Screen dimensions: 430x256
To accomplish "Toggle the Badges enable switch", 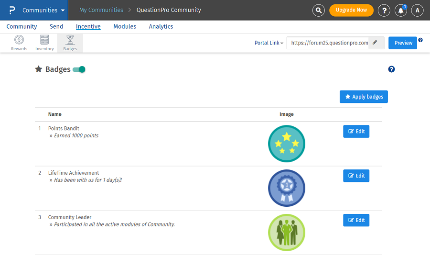I will coord(79,69).
